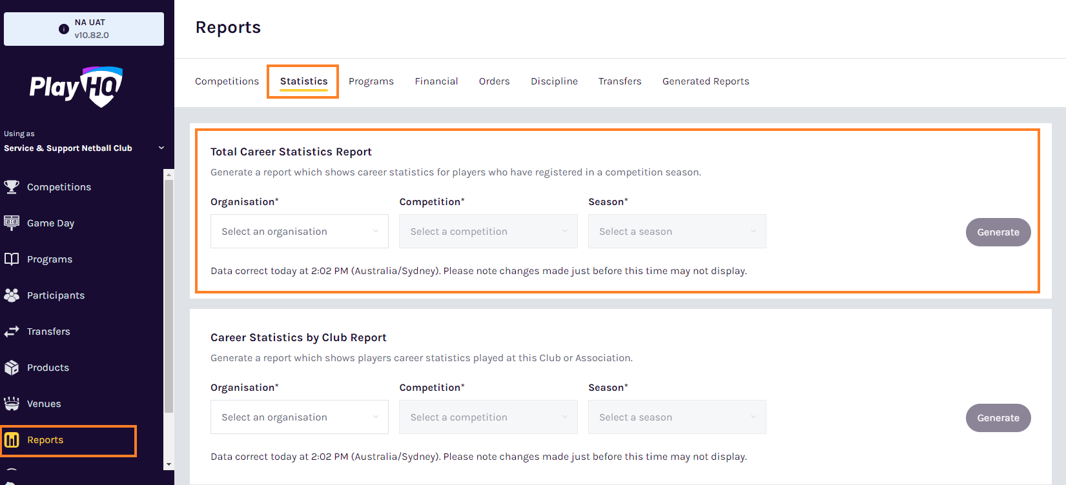
Task: Open Reports in the sidebar
Action: [45, 440]
